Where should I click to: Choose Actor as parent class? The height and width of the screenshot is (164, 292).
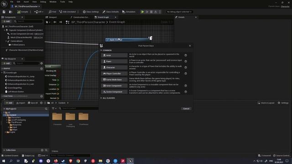115,56
